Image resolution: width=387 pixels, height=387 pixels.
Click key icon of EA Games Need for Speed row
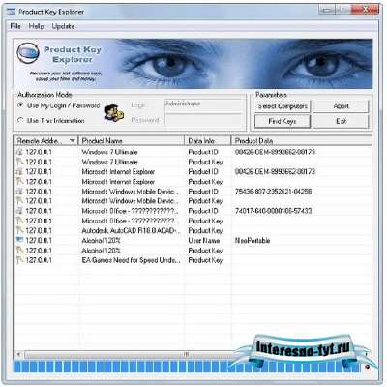point(19,260)
